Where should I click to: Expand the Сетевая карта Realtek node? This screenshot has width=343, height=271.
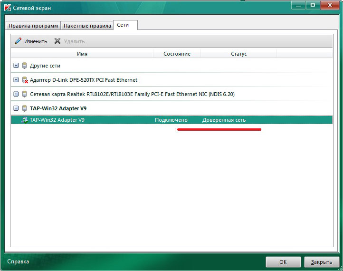(x=16, y=94)
